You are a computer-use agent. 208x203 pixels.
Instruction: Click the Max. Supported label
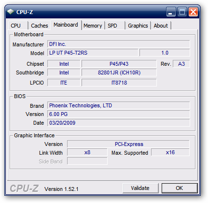(x=130, y=153)
